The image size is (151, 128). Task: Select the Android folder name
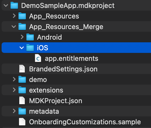click(49, 37)
